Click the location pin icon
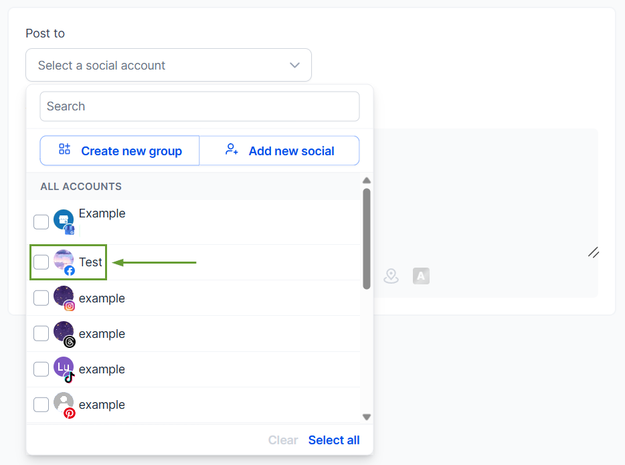This screenshot has width=625, height=465. (x=391, y=276)
